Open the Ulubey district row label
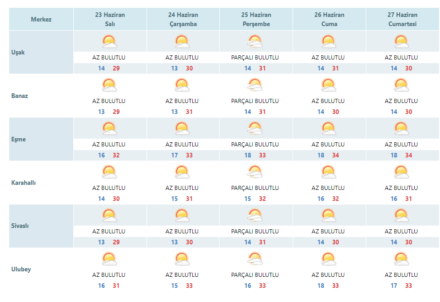Viewport: 440px width, 302px height. [21, 270]
